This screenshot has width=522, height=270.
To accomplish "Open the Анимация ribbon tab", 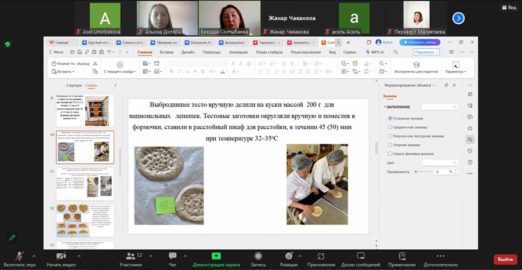I will [x=238, y=52].
